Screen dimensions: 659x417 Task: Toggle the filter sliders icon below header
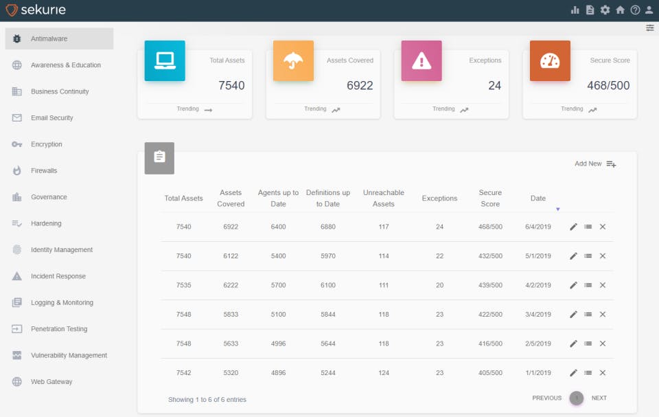tap(650, 27)
